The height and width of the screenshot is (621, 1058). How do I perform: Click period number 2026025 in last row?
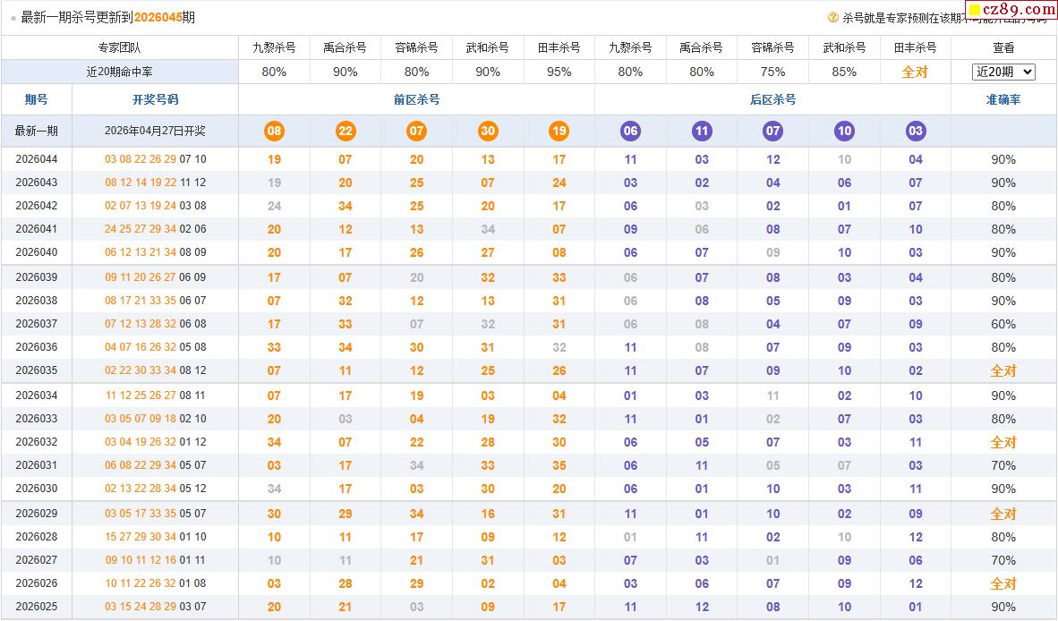[37, 607]
